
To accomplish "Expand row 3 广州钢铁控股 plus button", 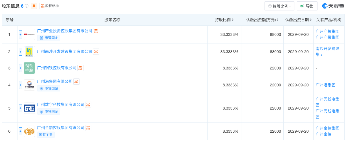I will 21,68.
